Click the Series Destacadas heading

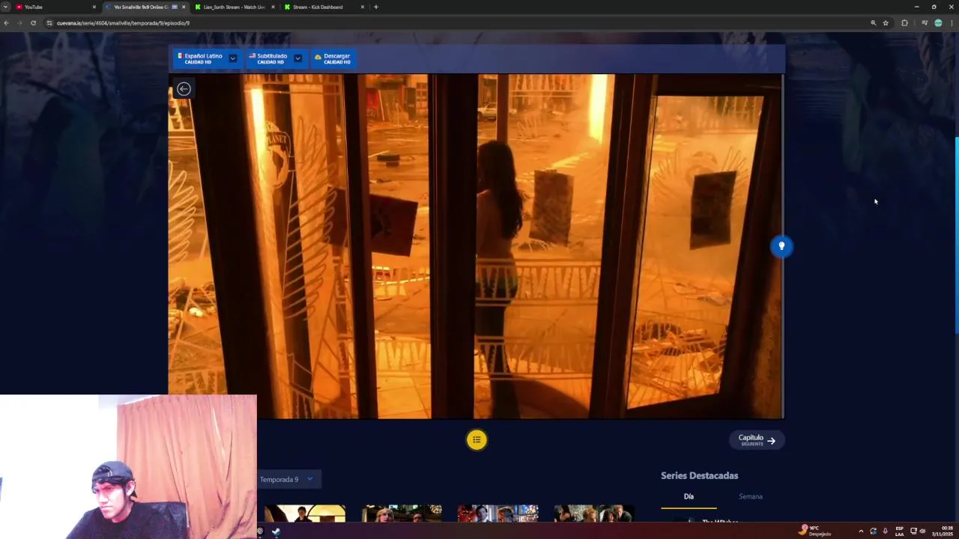coord(699,475)
